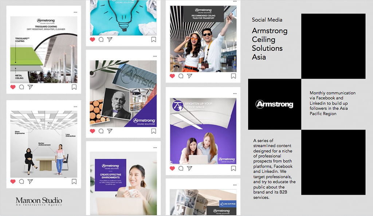Open the three-dot menu on the meeting room ceiling post
Screen dimensions: 373x216
(x=75, y=107)
